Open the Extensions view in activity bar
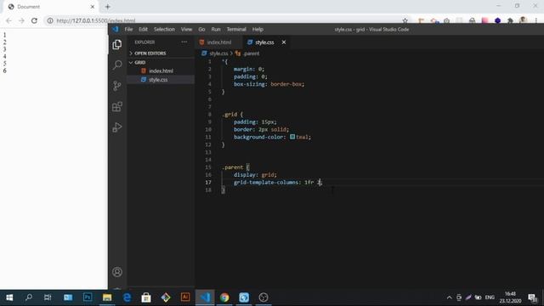 pos(117,106)
